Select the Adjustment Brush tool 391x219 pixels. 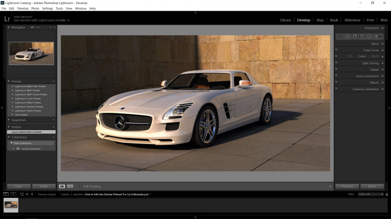tap(378, 36)
